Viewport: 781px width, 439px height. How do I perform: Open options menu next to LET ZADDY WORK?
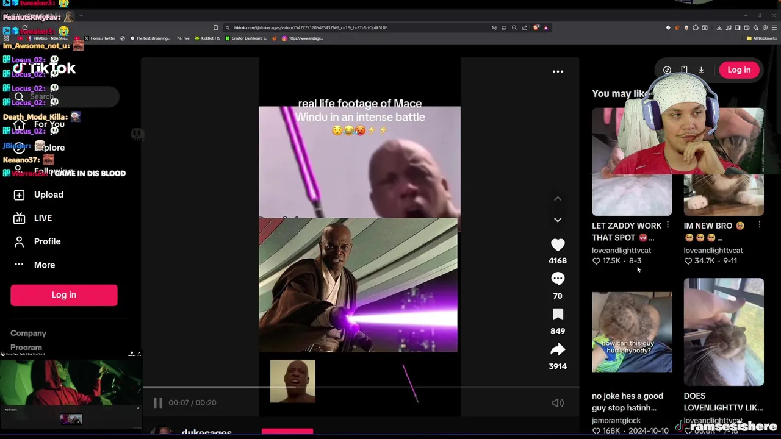coord(668,226)
